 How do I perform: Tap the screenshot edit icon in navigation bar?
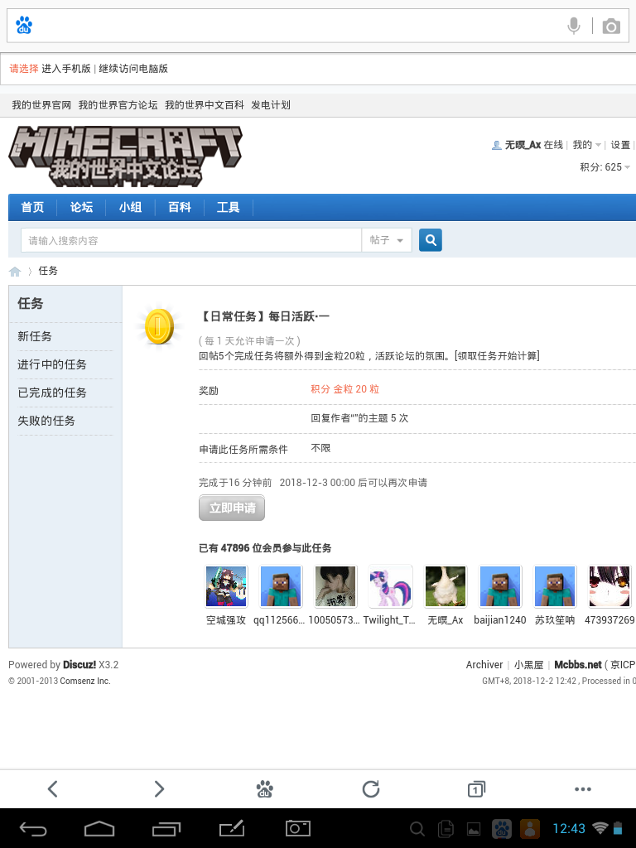click(x=232, y=828)
